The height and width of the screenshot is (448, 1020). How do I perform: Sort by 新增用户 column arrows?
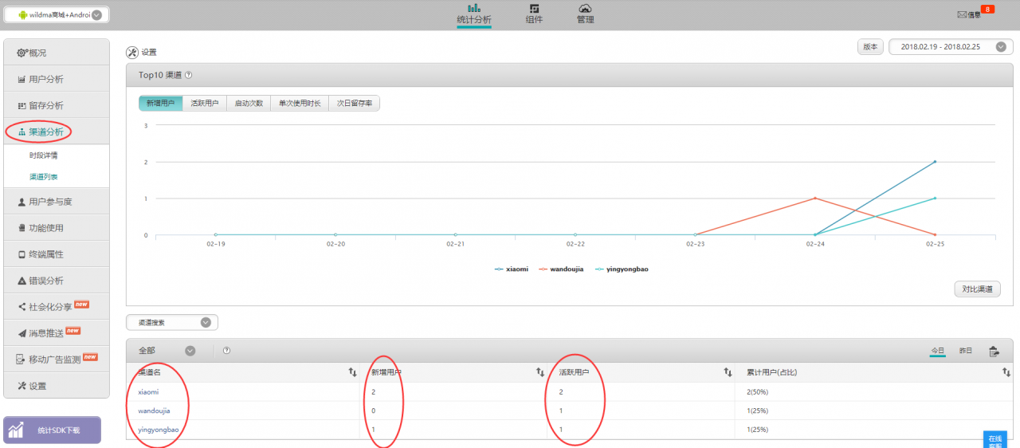tap(539, 372)
